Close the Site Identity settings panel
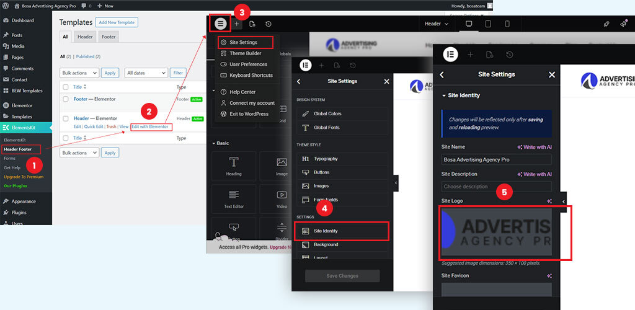Screen dimensions: 635x310 click(551, 75)
